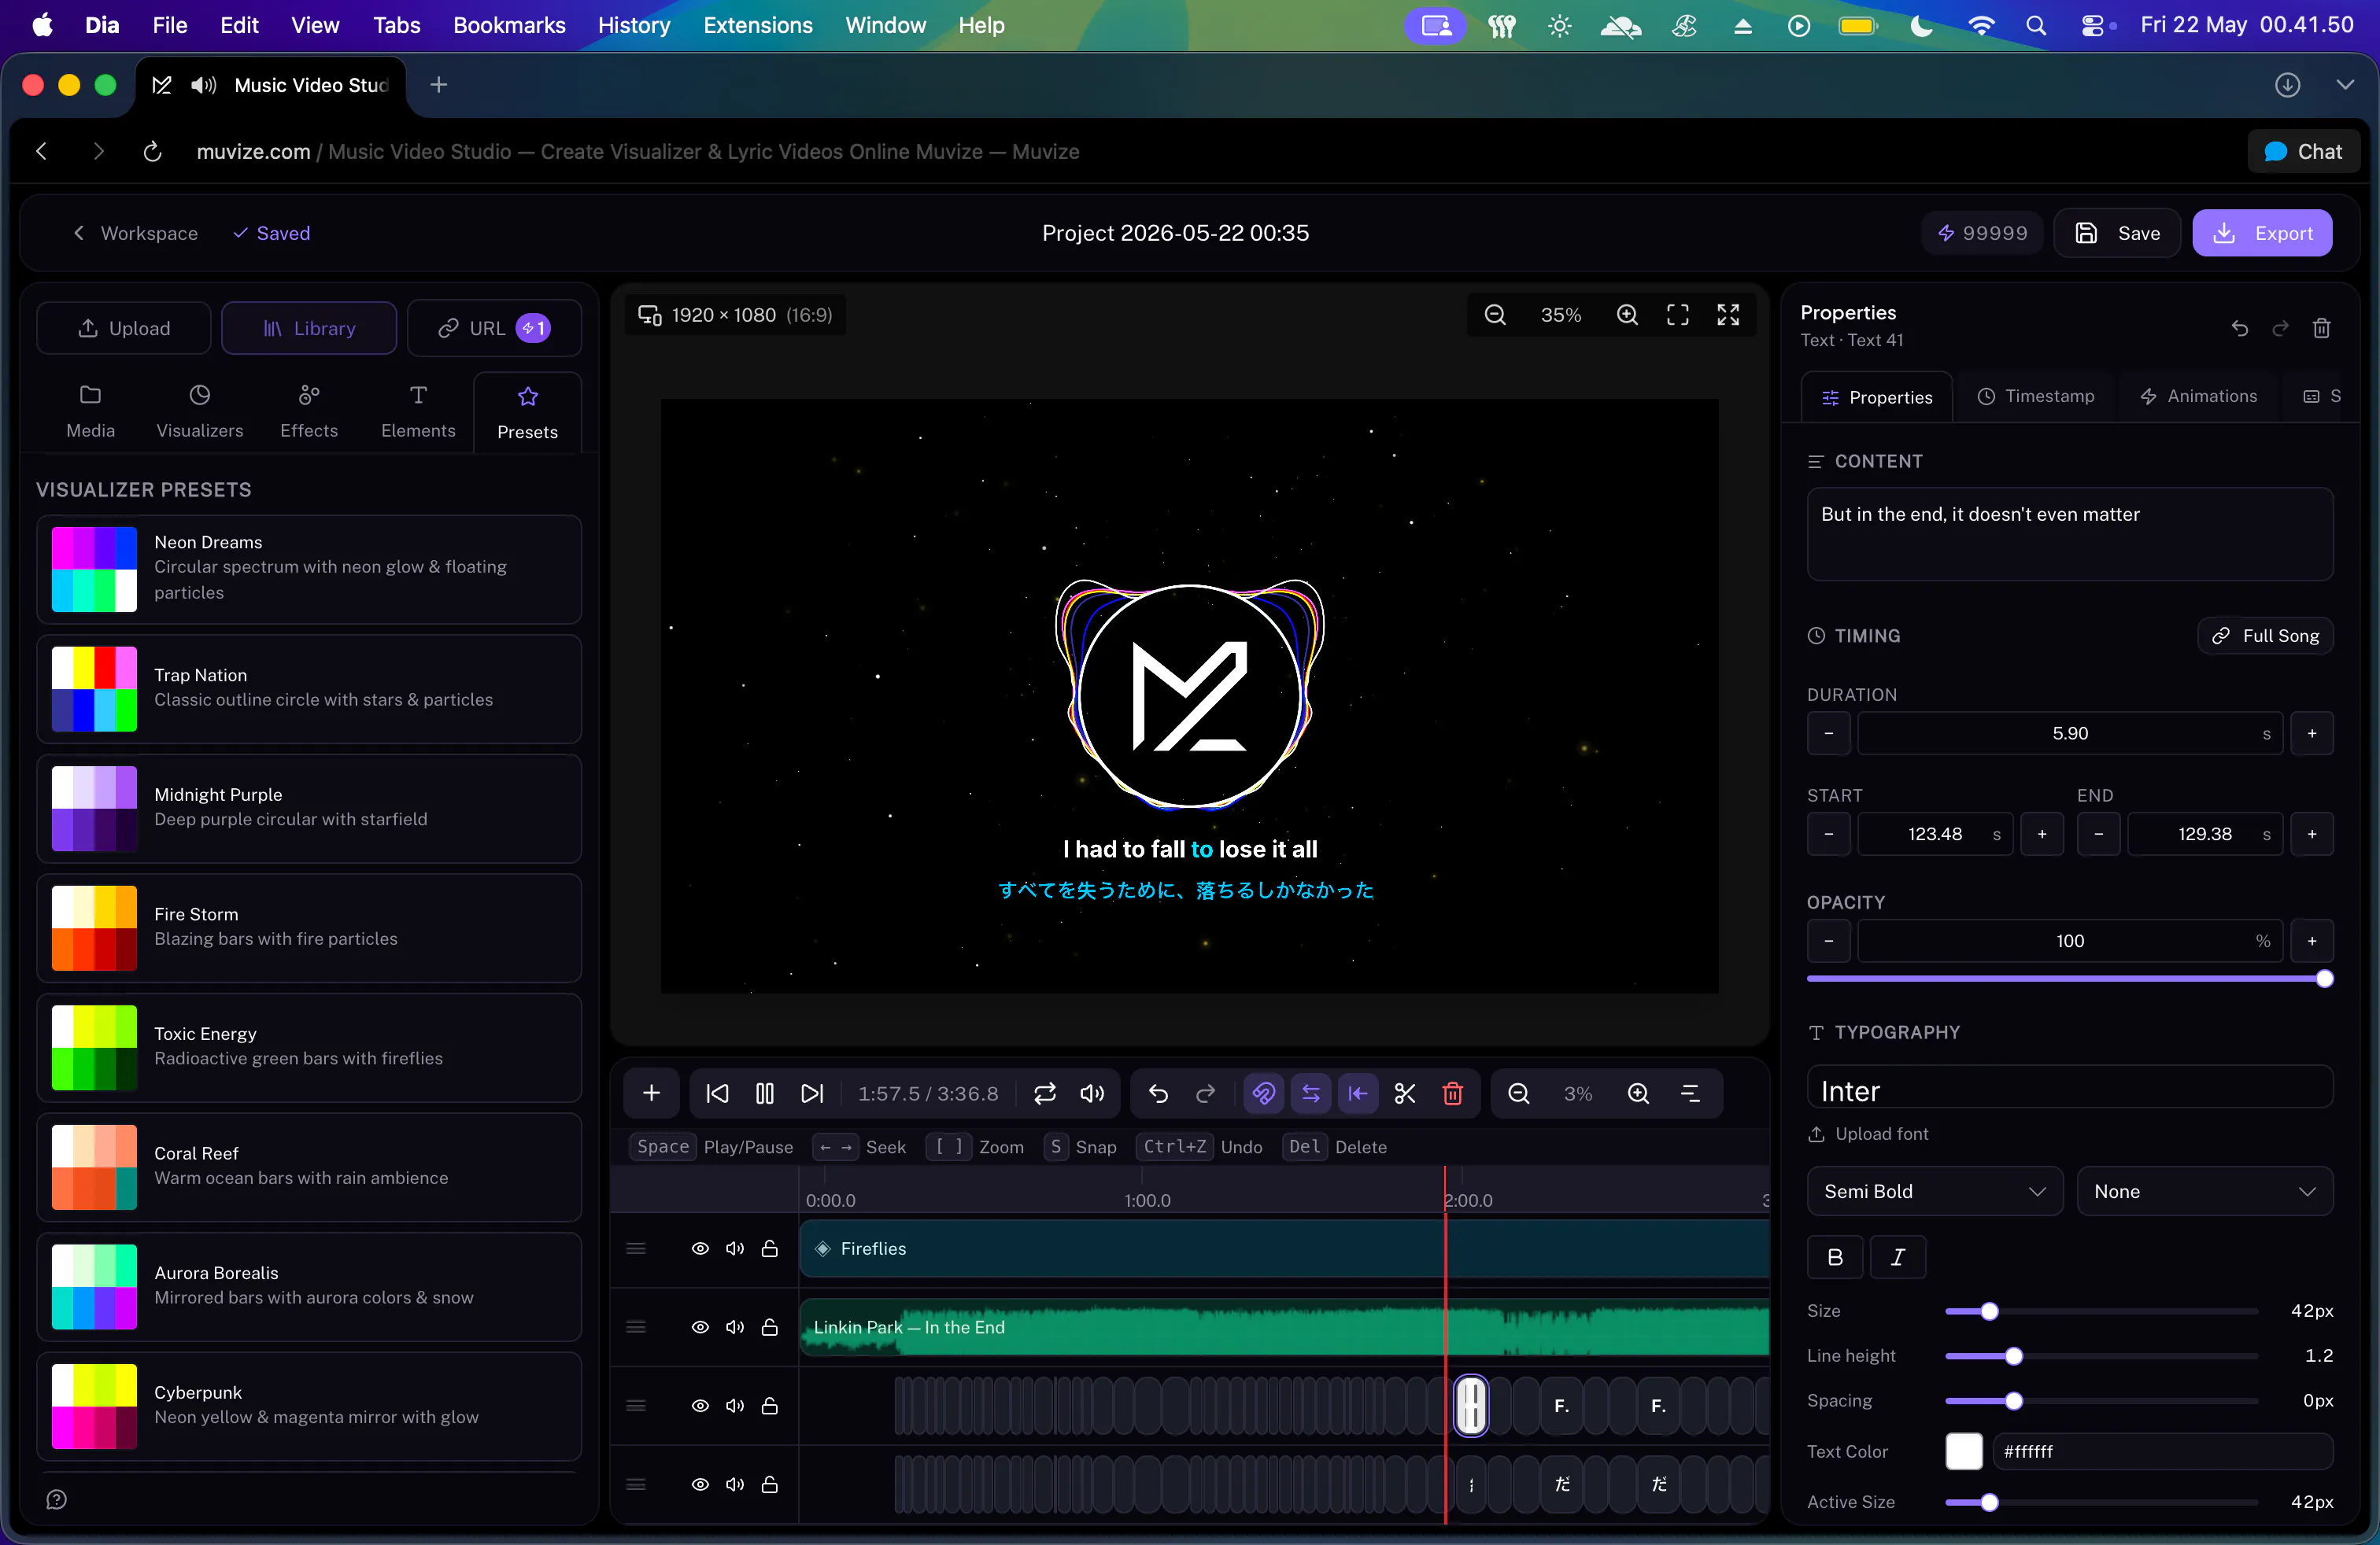Toggle the link clips button
Viewport: 2380px width, 1545px height.
[x=1263, y=1093]
